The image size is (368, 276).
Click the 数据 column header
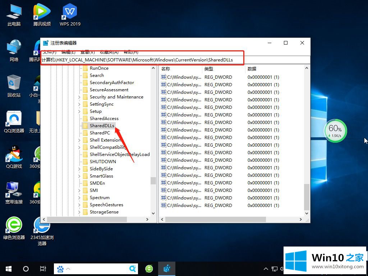tap(252, 69)
